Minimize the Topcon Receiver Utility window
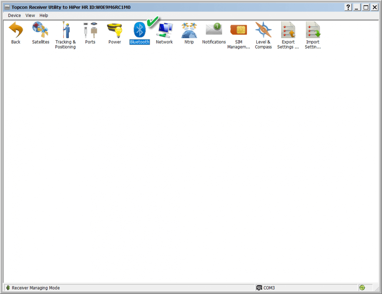The width and height of the screenshot is (382, 294). (357, 7)
